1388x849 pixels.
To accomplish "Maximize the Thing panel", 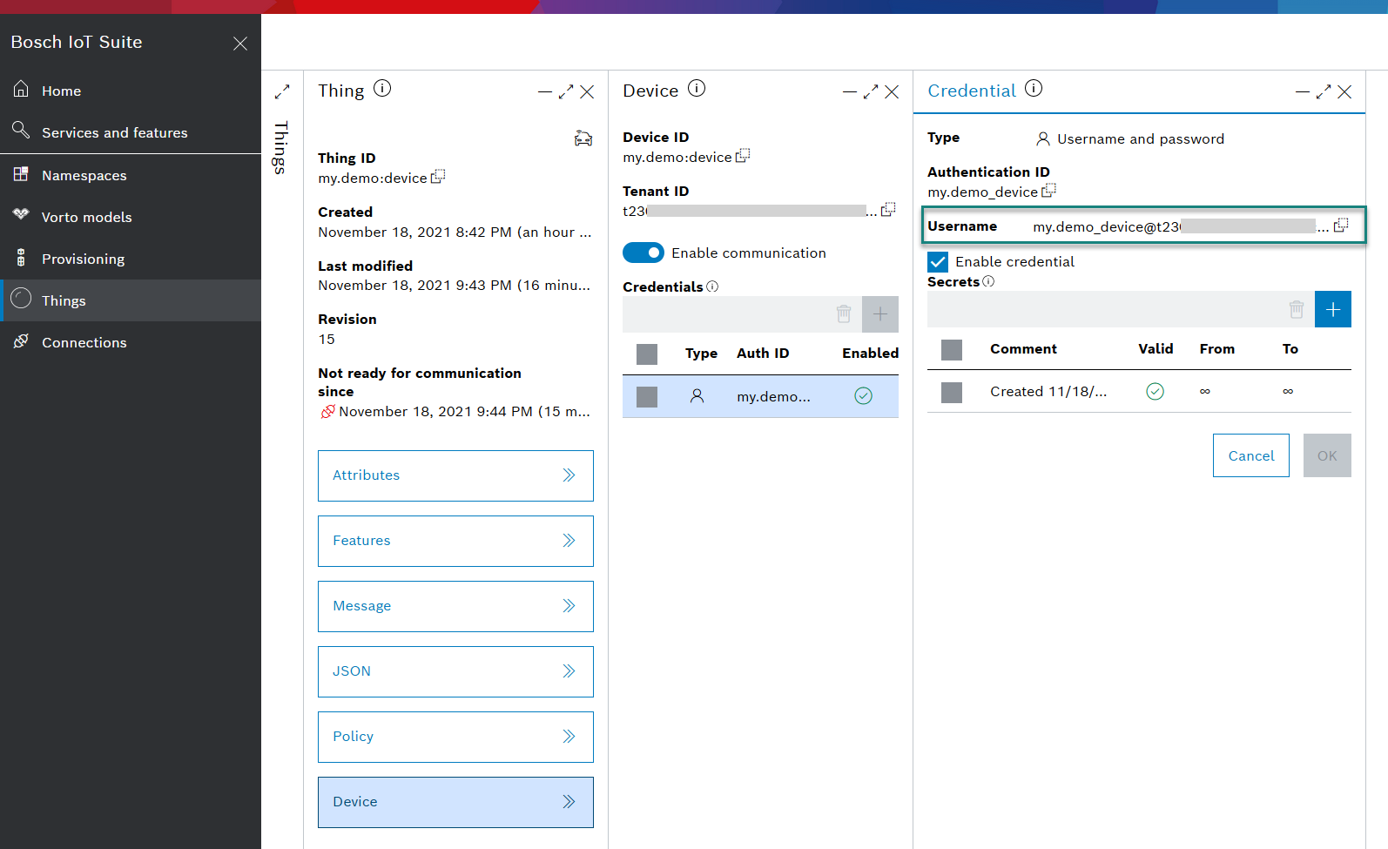I will (x=566, y=91).
